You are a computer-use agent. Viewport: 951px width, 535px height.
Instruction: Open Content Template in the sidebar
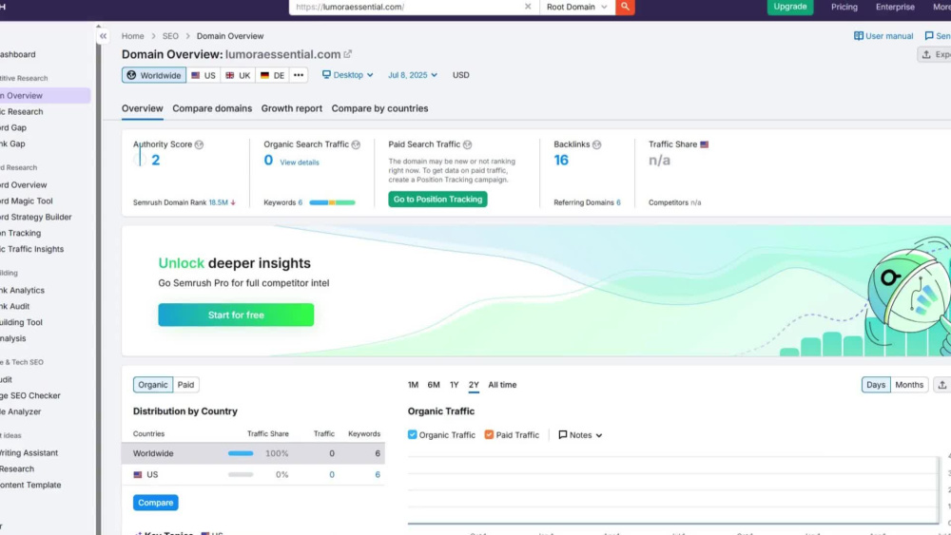tap(30, 485)
